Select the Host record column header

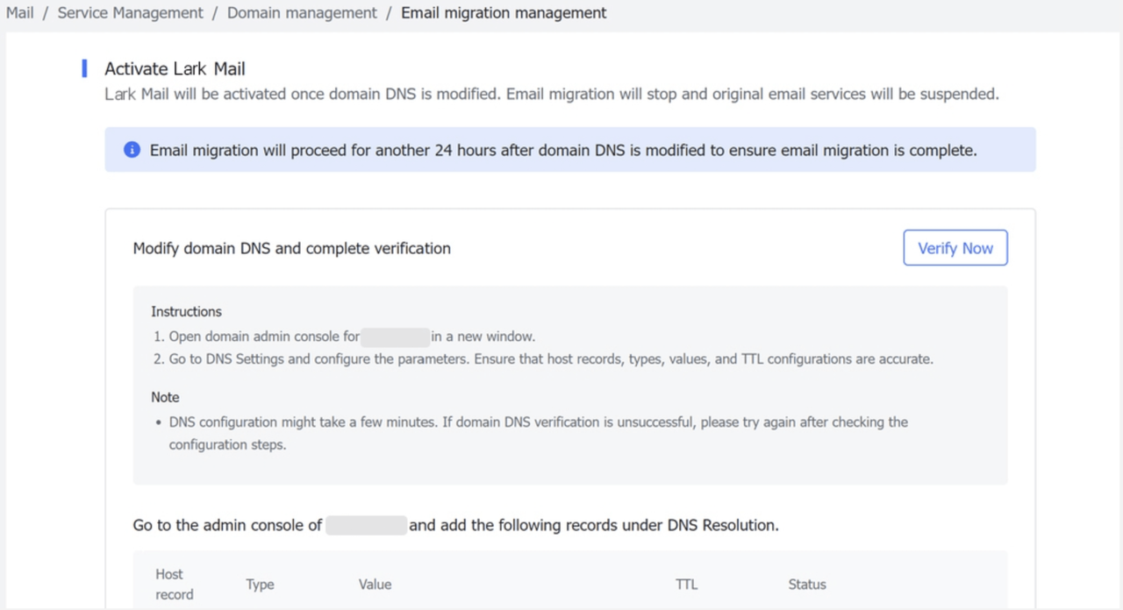point(173,584)
